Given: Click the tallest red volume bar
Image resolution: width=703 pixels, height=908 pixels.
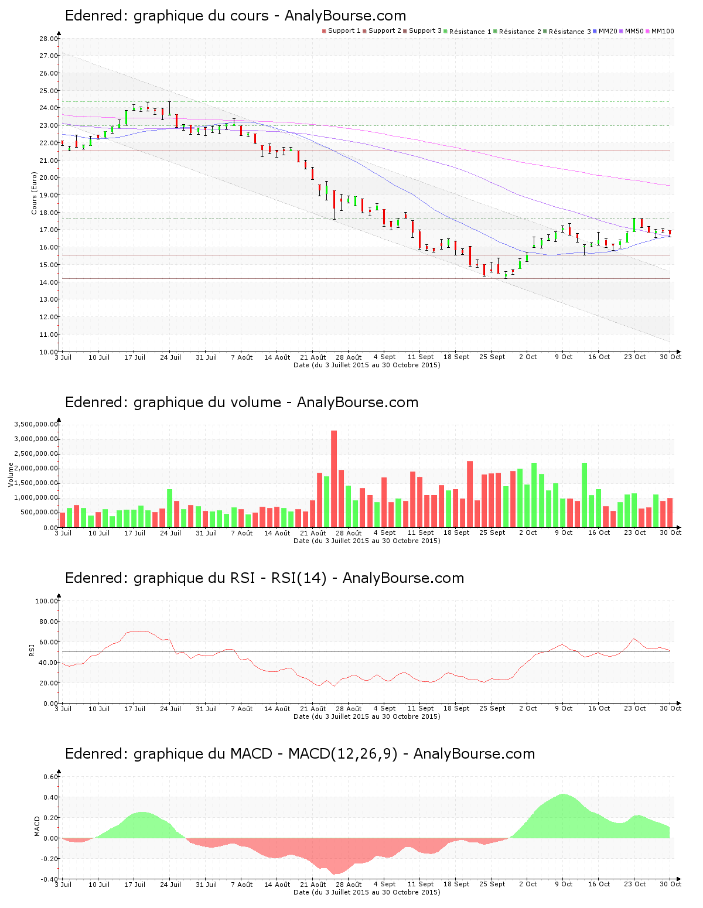Looking at the screenshot, I should pos(334,479).
